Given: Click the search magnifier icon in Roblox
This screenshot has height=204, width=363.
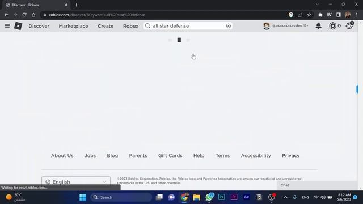Looking at the screenshot, I should point(147,26).
